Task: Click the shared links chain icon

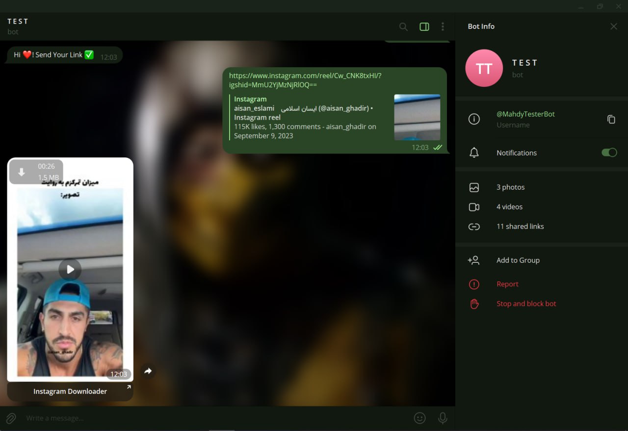Action: (474, 227)
